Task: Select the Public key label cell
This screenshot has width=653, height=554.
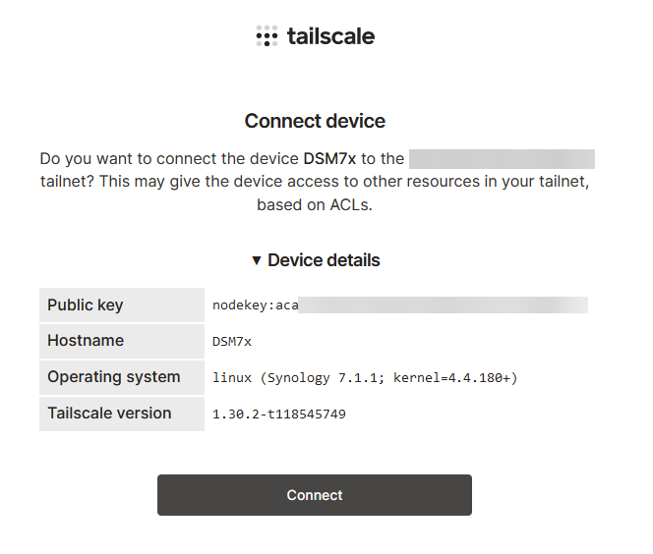Action: [x=122, y=305]
